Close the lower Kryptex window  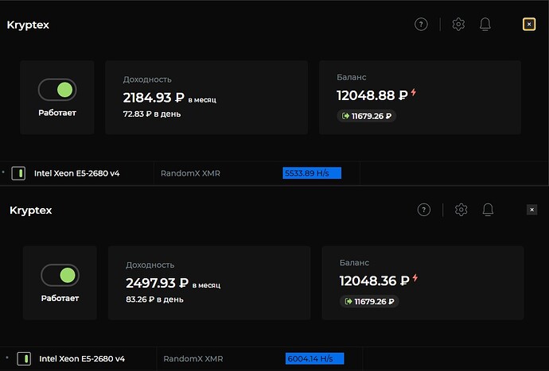(531, 210)
